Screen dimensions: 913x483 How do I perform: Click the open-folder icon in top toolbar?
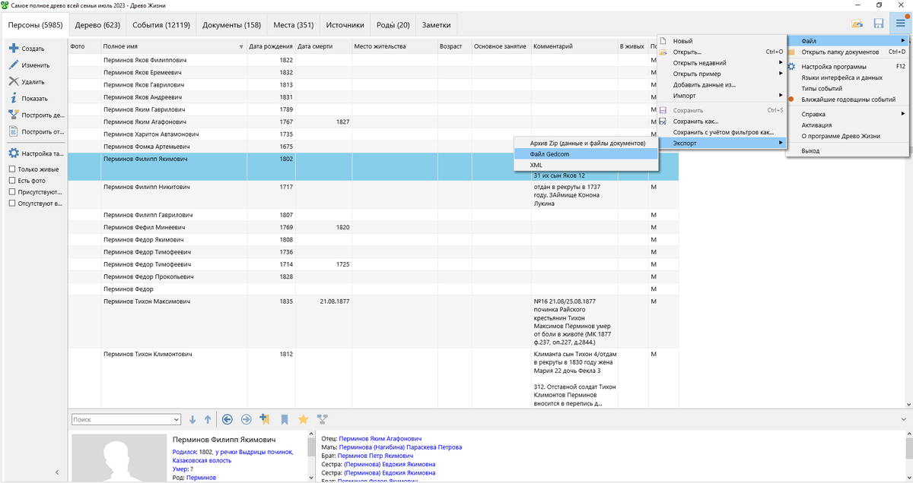[857, 24]
